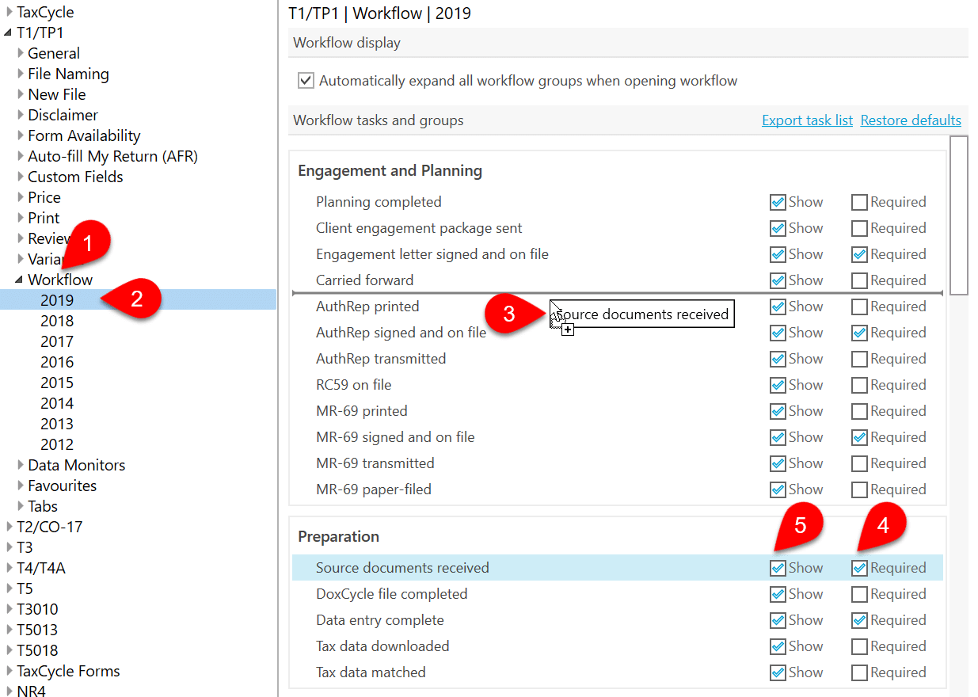Select the T5018 module label
978x697 pixels.
37,650
